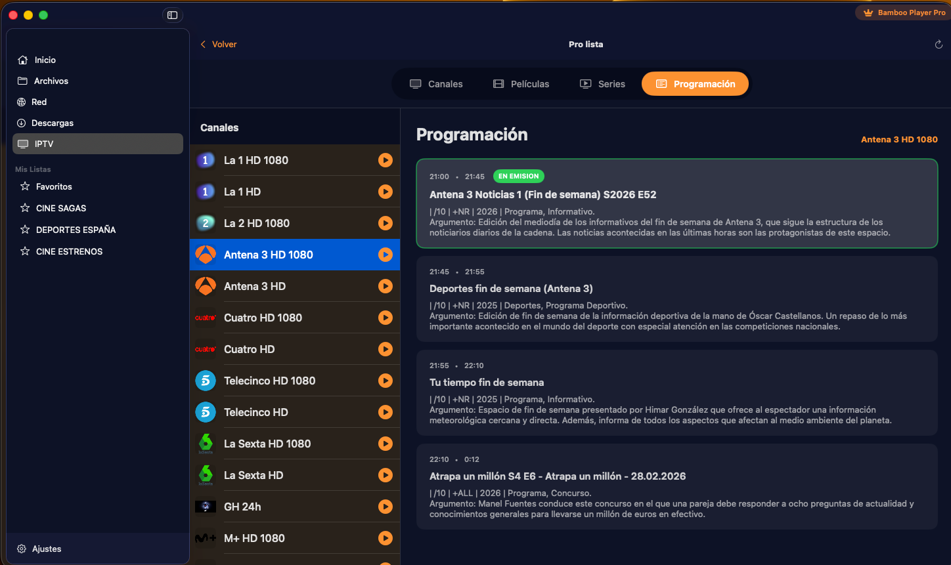
Task: Switch to the Películas tab
Action: point(521,84)
